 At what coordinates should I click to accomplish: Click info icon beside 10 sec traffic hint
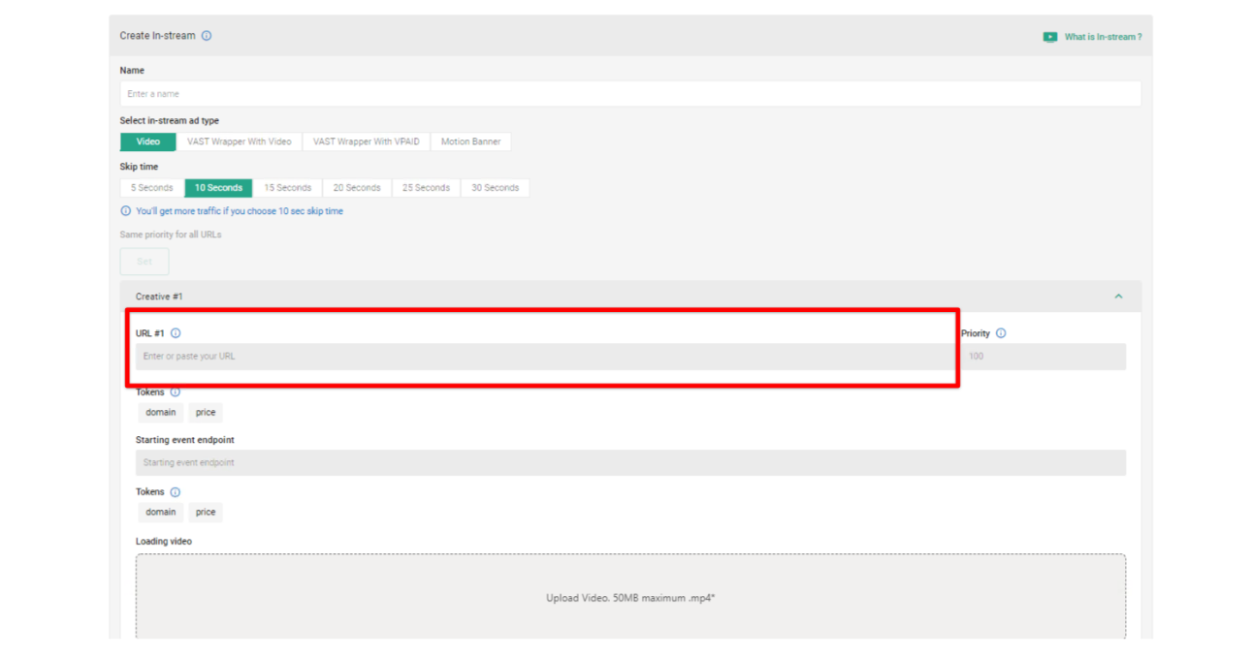(126, 211)
